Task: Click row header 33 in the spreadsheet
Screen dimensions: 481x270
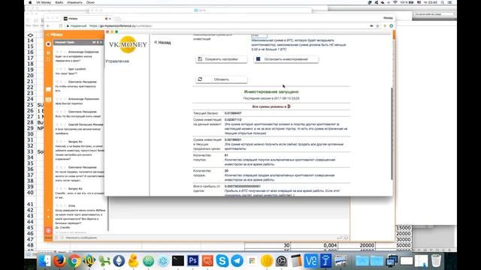Action: 30,151
